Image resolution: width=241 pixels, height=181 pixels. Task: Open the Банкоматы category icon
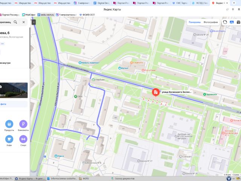point(23,124)
